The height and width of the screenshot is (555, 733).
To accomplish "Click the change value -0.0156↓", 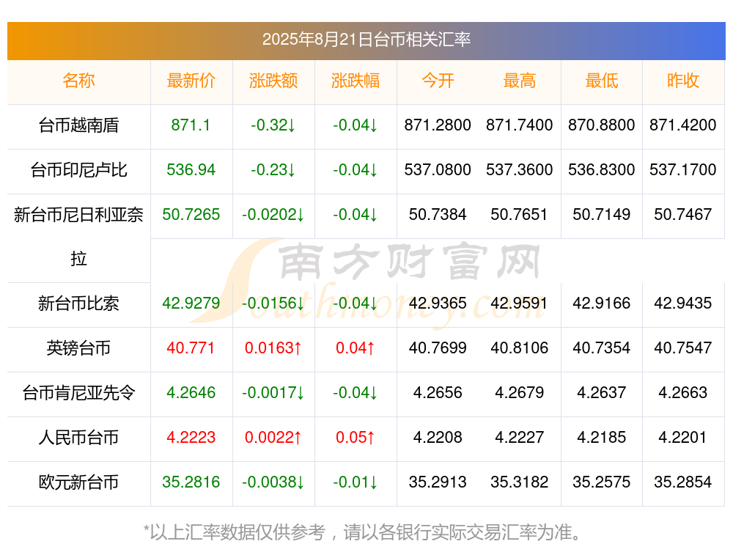I will tap(273, 304).
